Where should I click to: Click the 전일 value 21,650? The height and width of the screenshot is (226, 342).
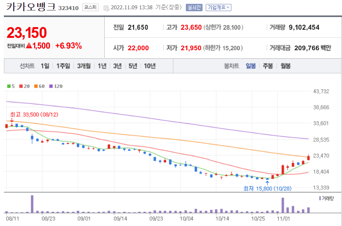click(138, 27)
